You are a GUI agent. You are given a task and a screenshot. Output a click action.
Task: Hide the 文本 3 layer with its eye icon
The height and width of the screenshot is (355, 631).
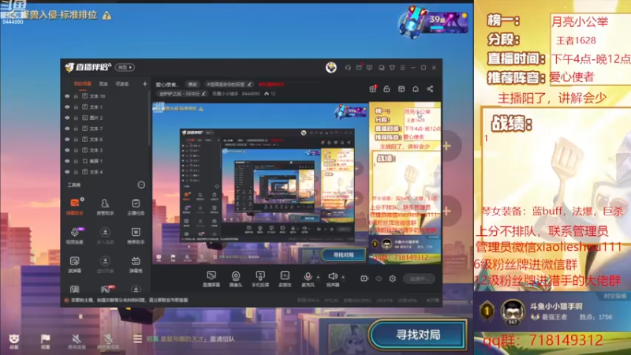pos(67,150)
